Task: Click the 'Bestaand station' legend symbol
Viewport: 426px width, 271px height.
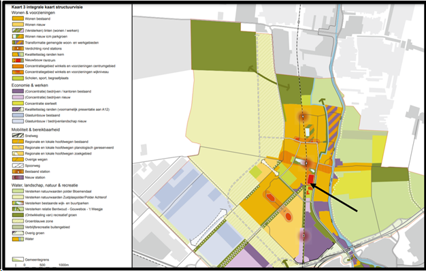Action: pyautogui.click(x=18, y=172)
